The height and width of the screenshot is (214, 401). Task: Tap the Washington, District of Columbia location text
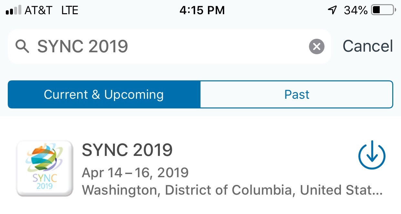[x=232, y=190]
